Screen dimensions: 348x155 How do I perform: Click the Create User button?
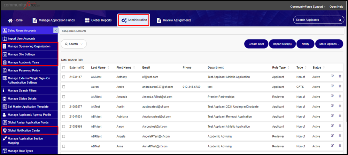(x=256, y=44)
